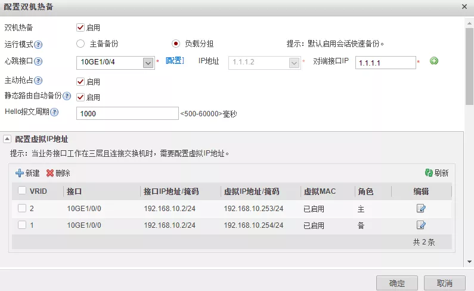Disable the 双机热备 checkbox
Viewport: 474px width, 291px height.
point(80,27)
